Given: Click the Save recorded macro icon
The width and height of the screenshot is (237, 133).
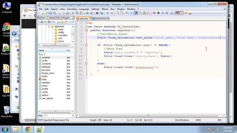Looking at the screenshot, I should [171, 13].
